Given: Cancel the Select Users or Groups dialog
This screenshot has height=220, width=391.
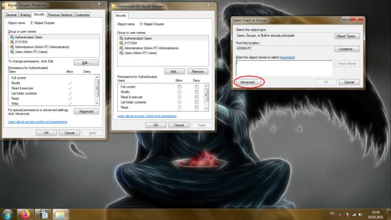Looking at the screenshot, I should [349, 82].
